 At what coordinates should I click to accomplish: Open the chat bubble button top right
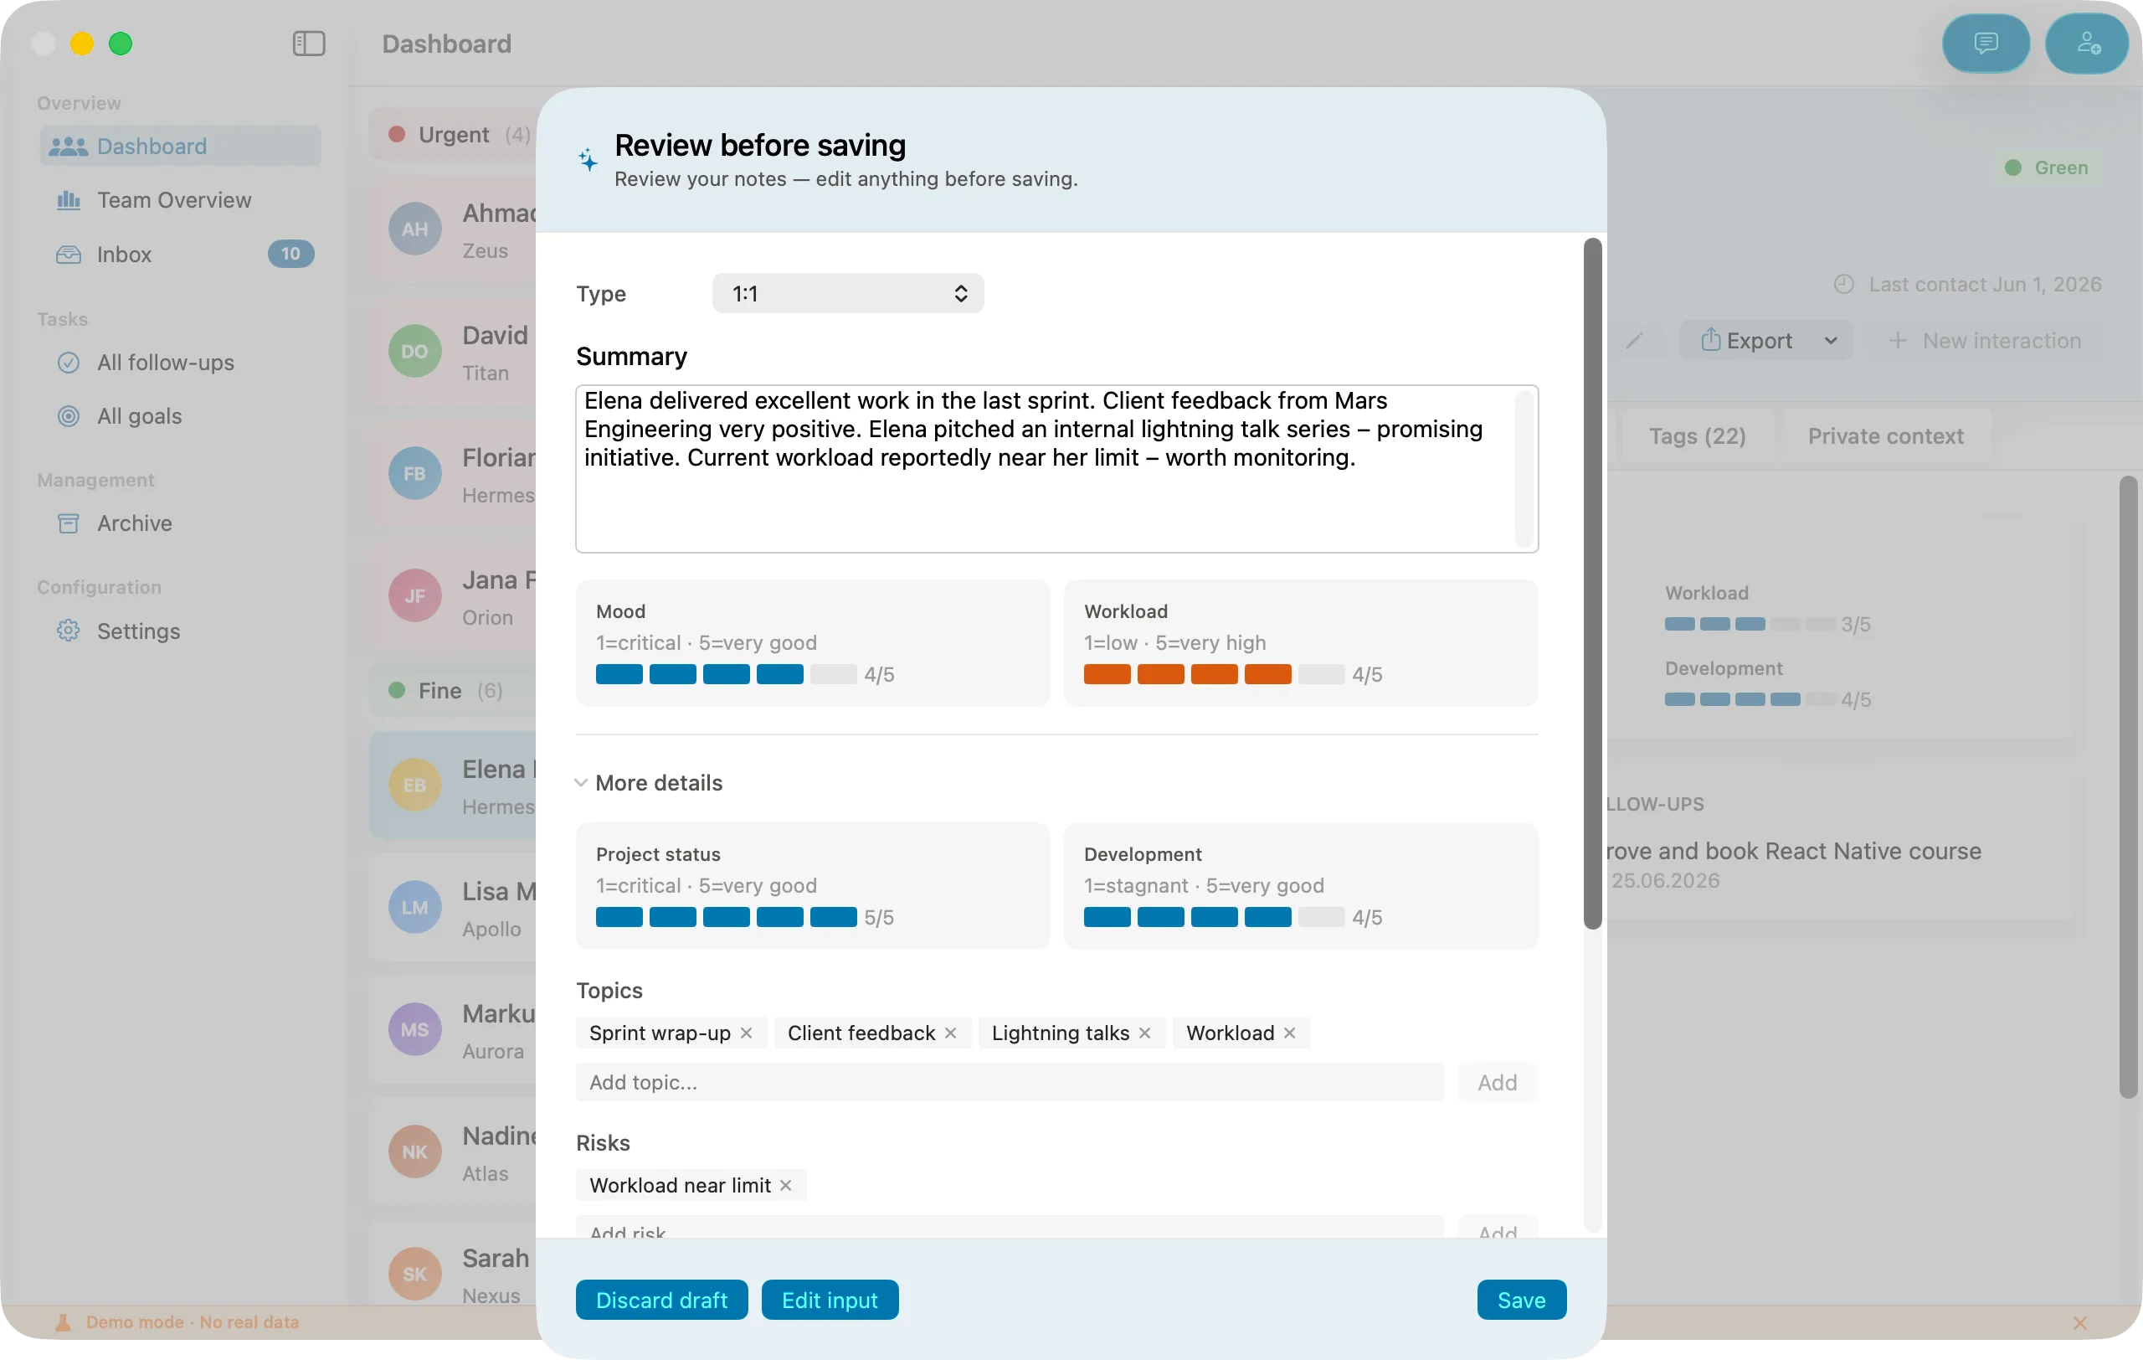pyautogui.click(x=1985, y=44)
